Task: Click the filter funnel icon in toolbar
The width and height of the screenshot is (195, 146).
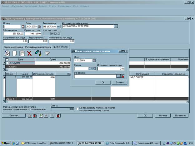Action: [47, 53]
